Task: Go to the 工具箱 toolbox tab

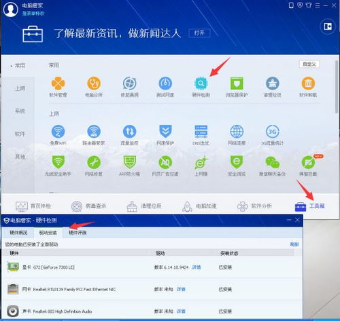Action: click(x=309, y=206)
